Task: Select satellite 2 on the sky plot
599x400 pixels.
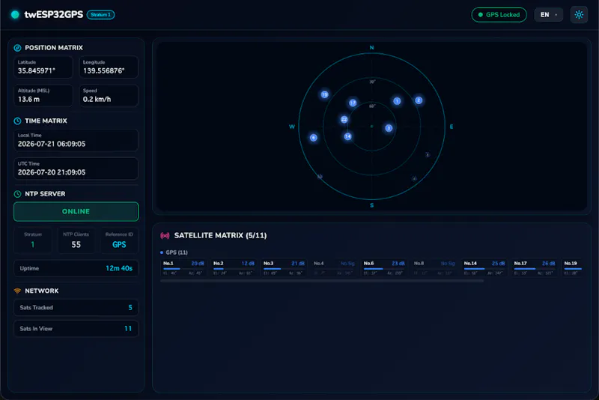Action: click(x=419, y=100)
